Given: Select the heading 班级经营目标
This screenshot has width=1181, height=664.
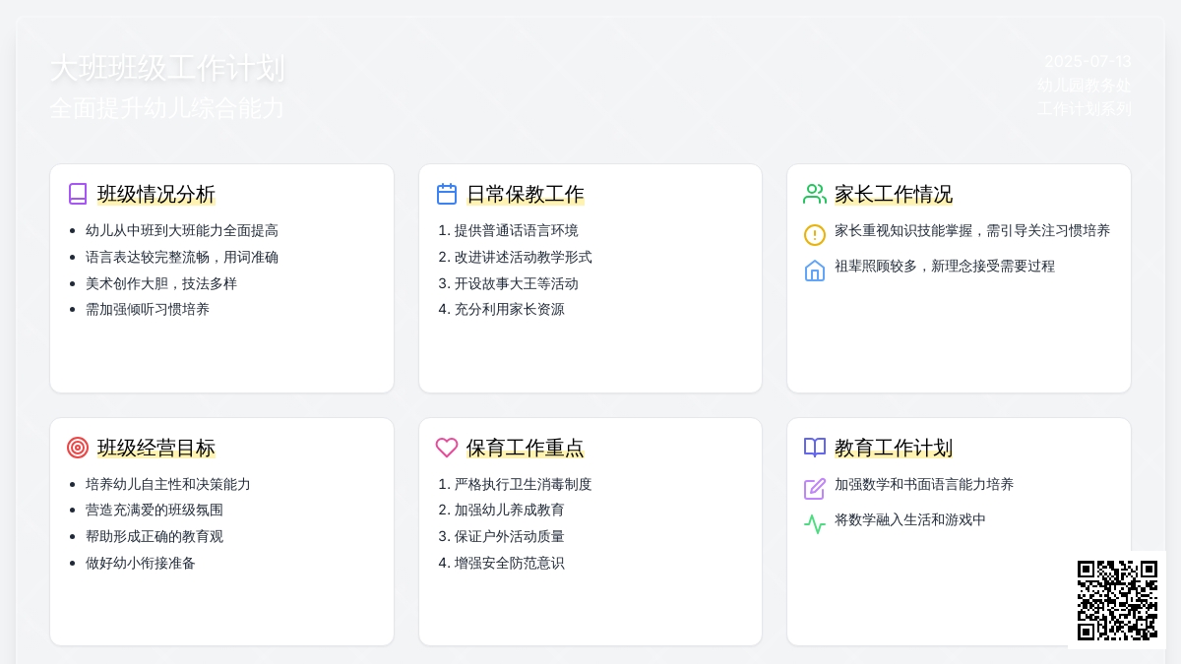Looking at the screenshot, I should click(x=156, y=448).
